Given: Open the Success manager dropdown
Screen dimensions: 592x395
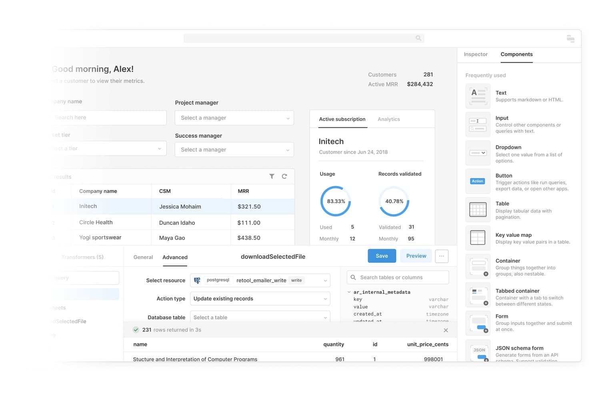Looking at the screenshot, I should [x=234, y=150].
